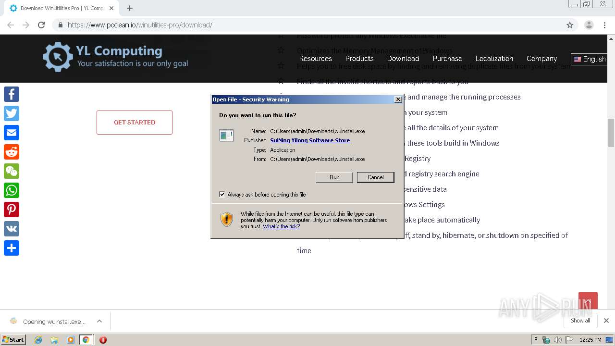The width and height of the screenshot is (615, 346).
Task: Click the page vertical scrollbar thumb
Action: 611,133
